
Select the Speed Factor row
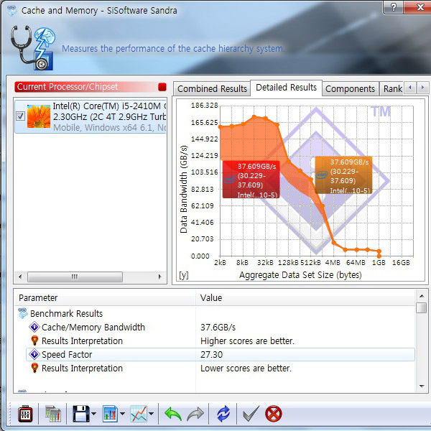(x=221, y=355)
